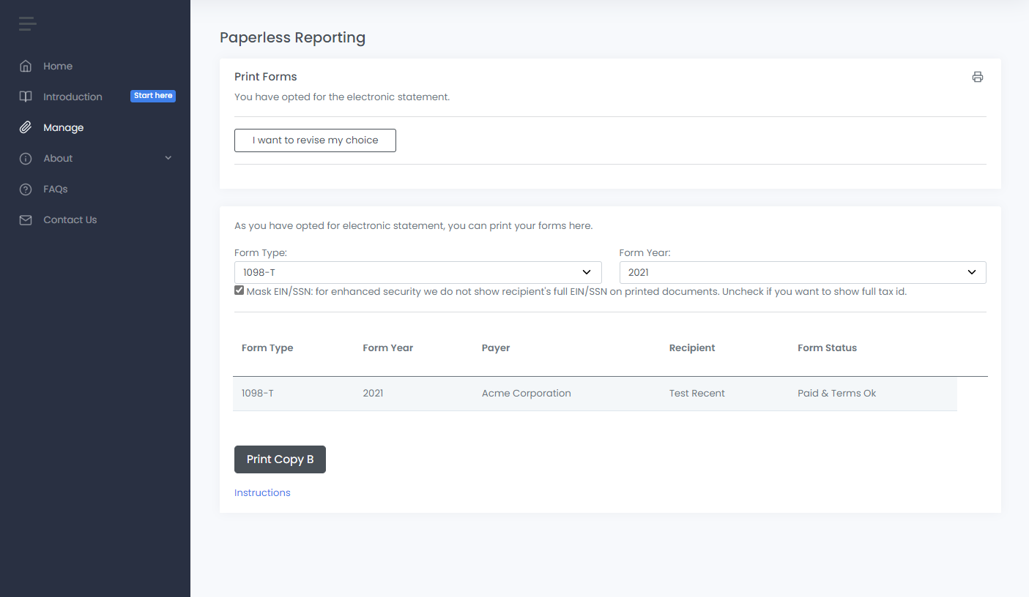This screenshot has width=1029, height=597.
Task: Open the Instructions link
Action: (262, 492)
